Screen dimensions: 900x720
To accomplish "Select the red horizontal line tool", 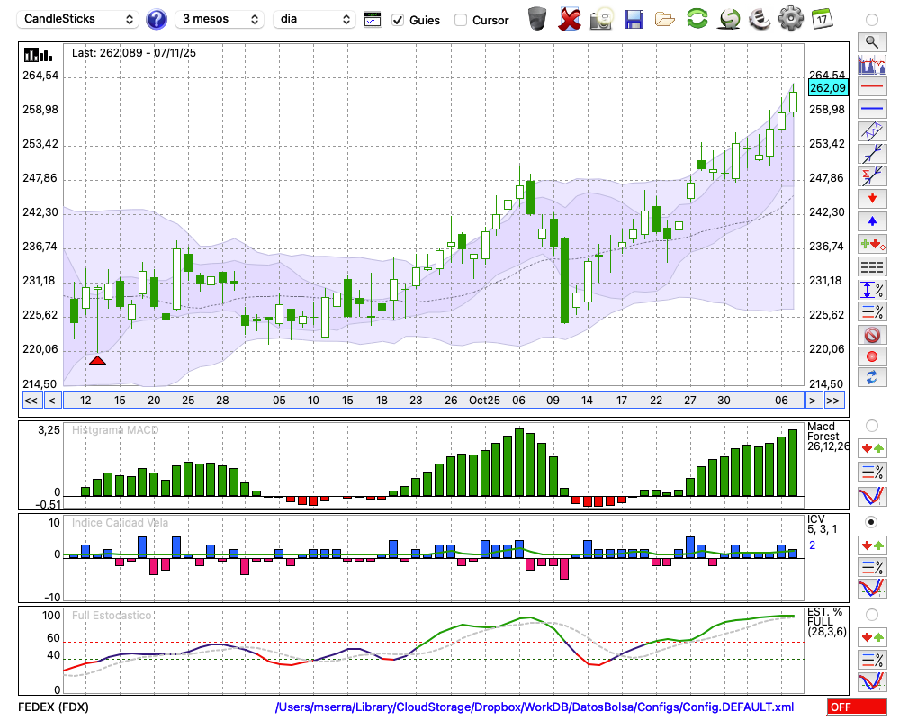I will click(872, 86).
